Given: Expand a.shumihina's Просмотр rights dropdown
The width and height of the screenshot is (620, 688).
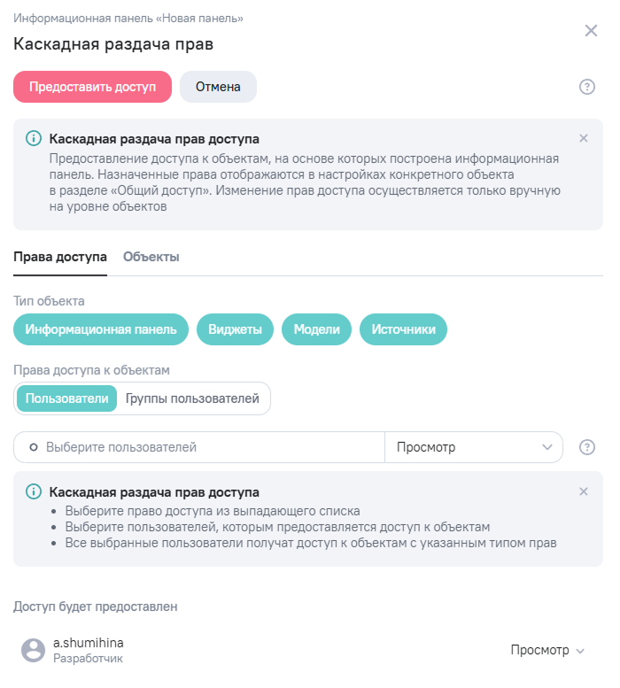Looking at the screenshot, I should (x=547, y=650).
